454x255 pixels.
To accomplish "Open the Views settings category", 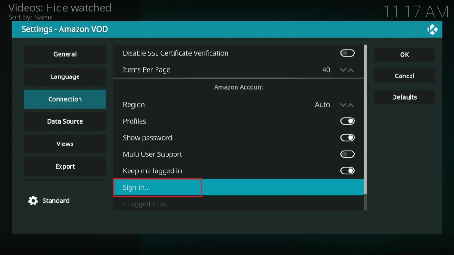I will (65, 144).
